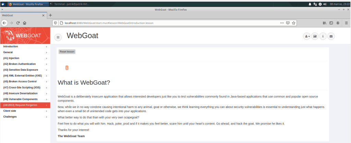
Task: Expand the Introduction lesson category
Action: (x=25, y=46)
